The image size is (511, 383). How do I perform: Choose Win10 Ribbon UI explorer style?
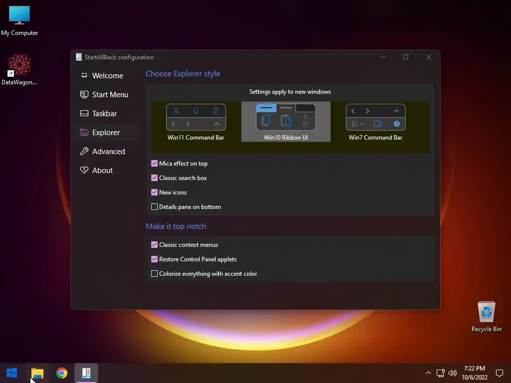pos(286,122)
